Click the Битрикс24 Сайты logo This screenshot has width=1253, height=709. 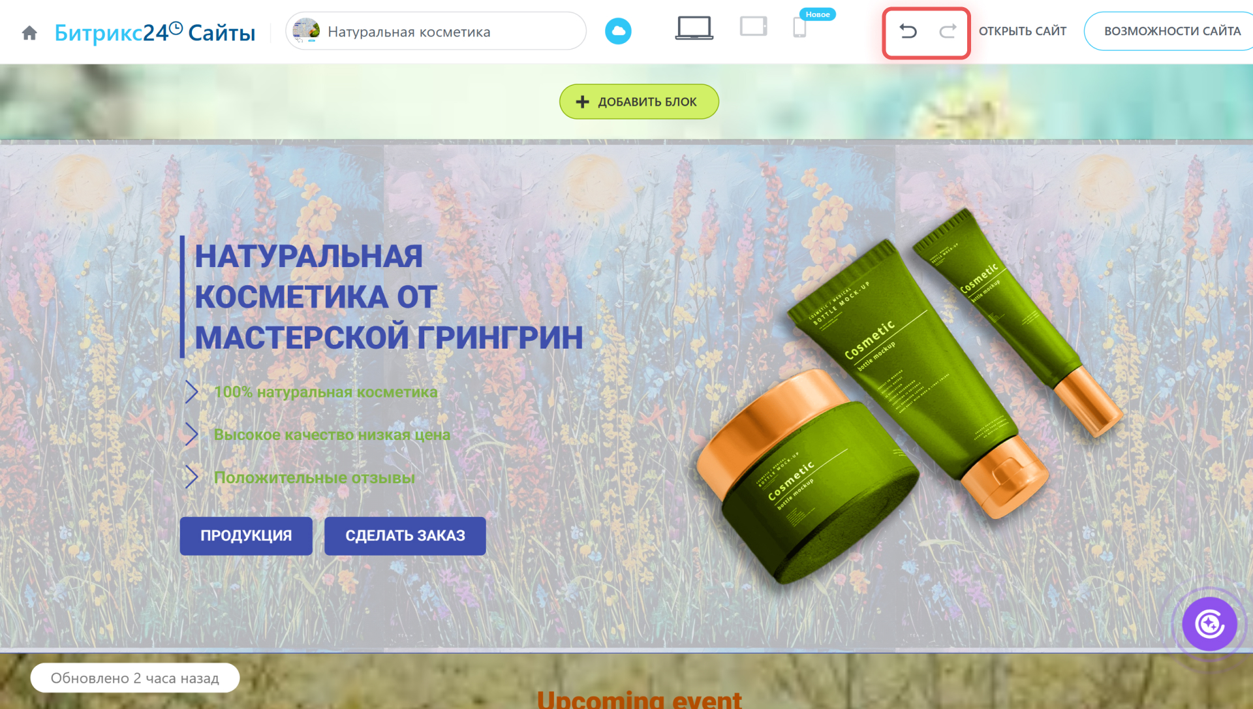(155, 33)
